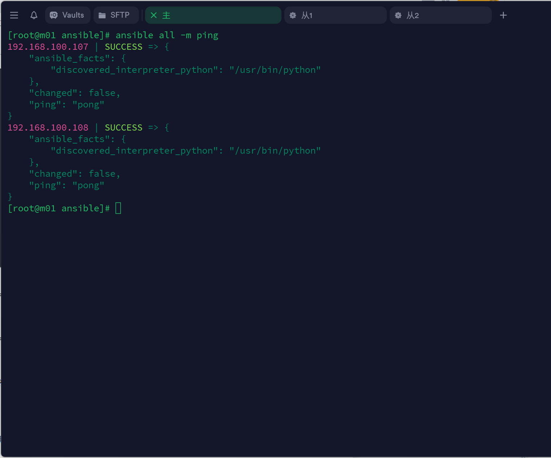
Task: Click the last '[root@m01 ansible]#' prompt
Action: click(59, 208)
